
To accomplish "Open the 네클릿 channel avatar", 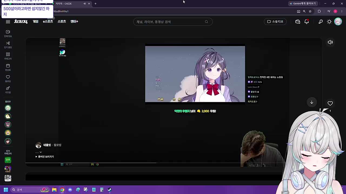I will point(38,145).
